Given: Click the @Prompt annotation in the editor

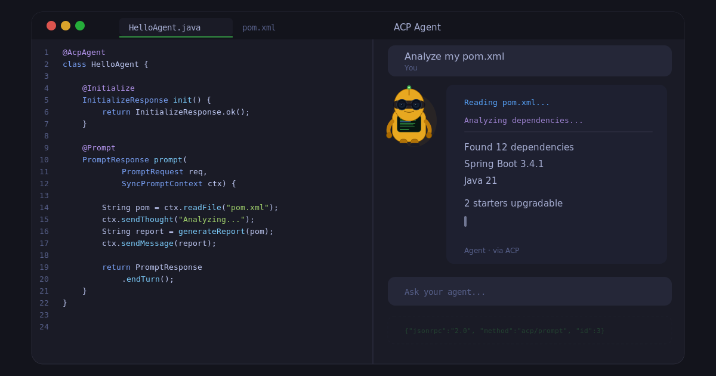Looking at the screenshot, I should (99, 147).
